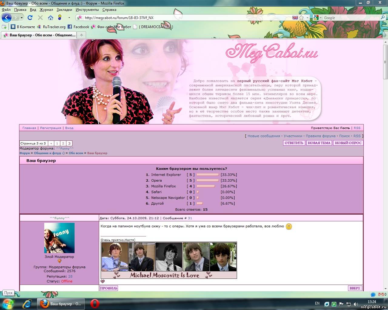
Task: Click the browser Back arrow button
Action: (6, 18)
